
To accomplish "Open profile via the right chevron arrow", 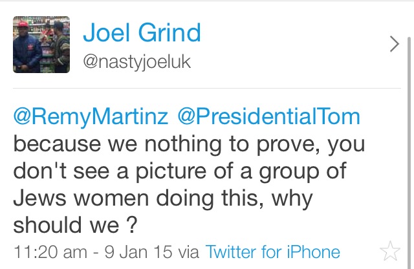I will 394,43.
